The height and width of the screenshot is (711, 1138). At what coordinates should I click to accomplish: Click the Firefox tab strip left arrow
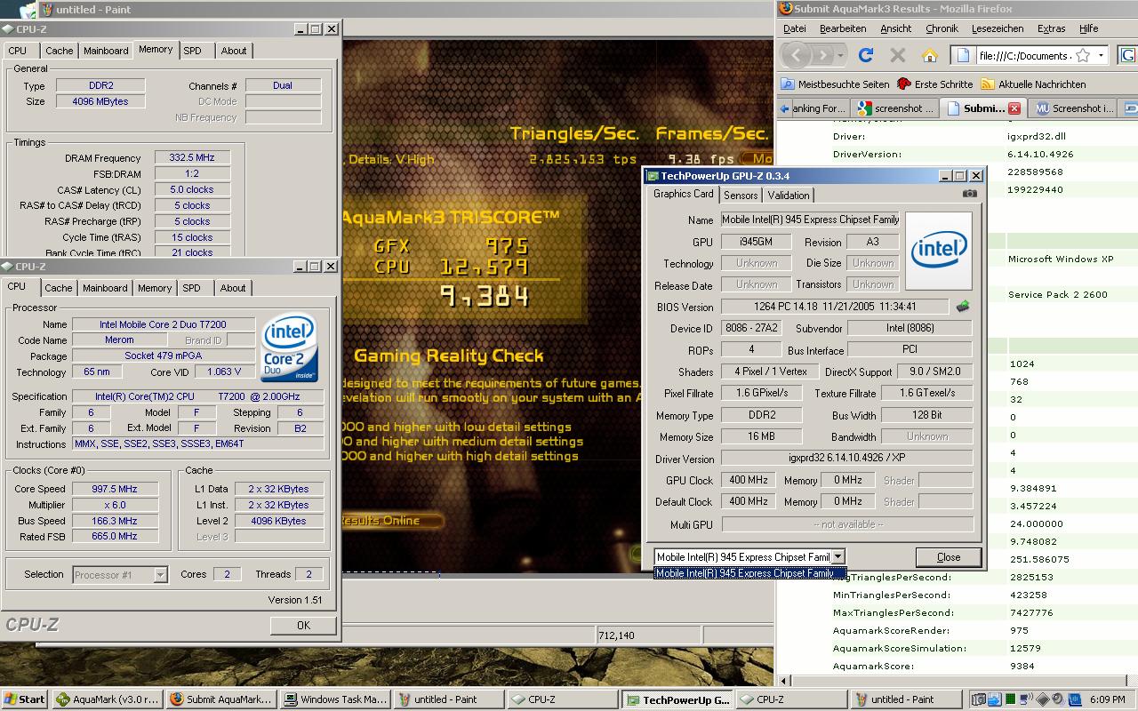point(784,108)
